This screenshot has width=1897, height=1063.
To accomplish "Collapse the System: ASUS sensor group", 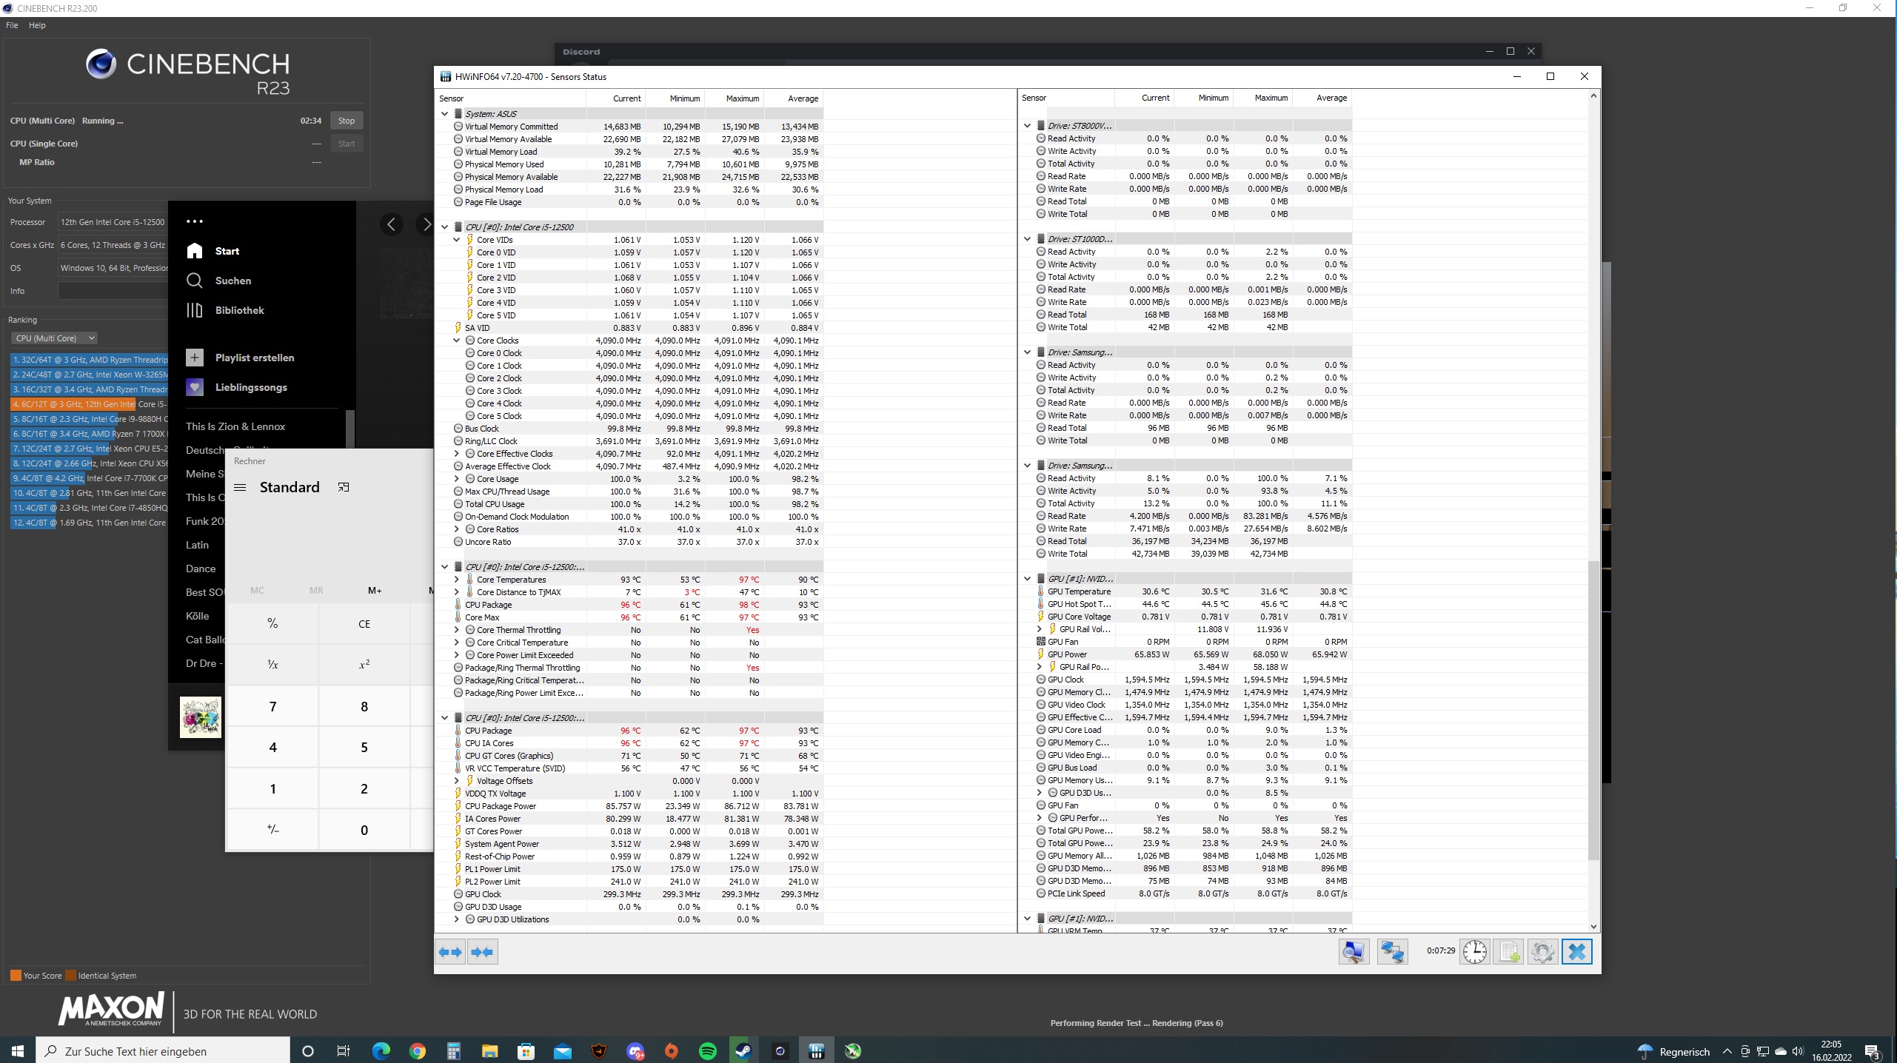I will [445, 114].
